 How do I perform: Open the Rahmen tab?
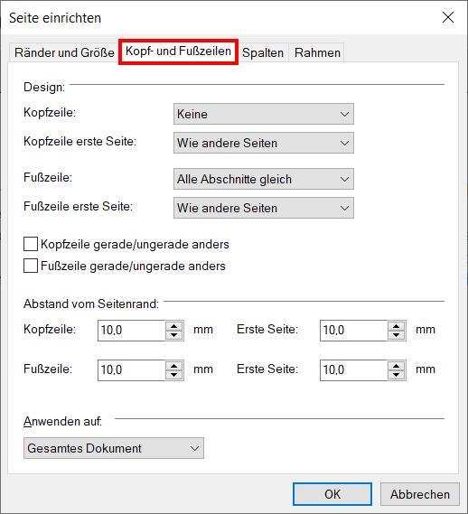click(x=317, y=52)
